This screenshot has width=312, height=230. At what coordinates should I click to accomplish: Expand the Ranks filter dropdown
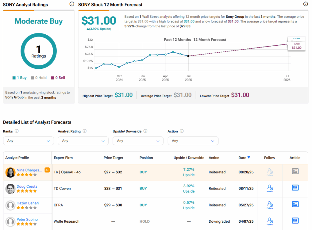28,141
